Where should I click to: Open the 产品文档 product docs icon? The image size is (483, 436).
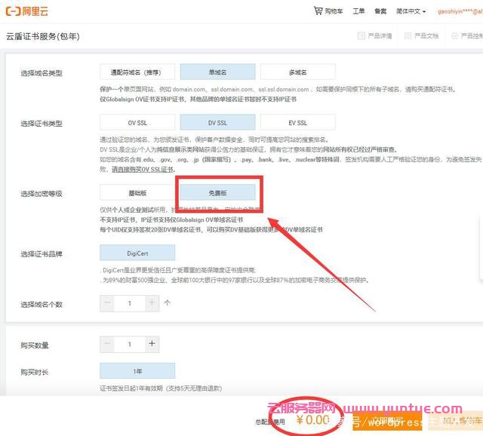coord(408,35)
